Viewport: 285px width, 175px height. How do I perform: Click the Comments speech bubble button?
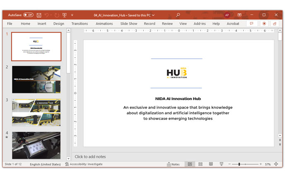252,24
